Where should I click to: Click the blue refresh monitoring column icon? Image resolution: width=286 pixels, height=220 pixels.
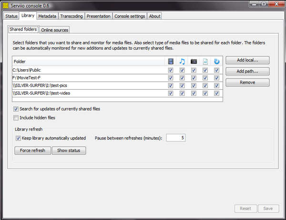tap(216, 61)
